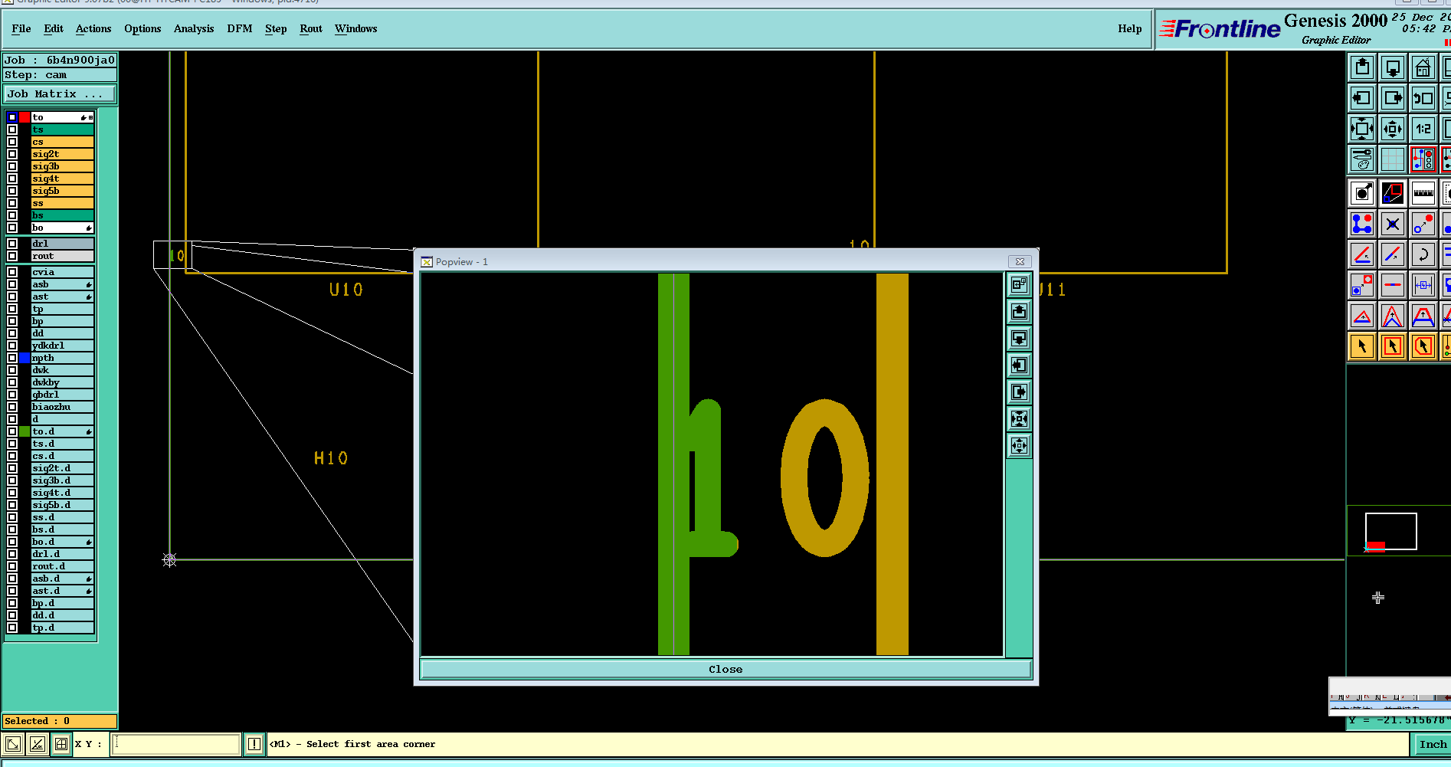
Task: Open the Actions menu
Action: tap(93, 29)
